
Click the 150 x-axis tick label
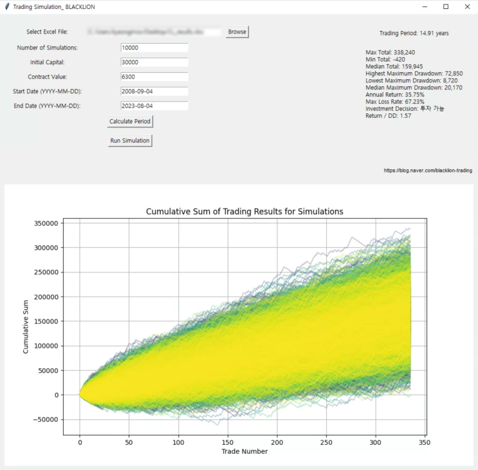pos(228,442)
